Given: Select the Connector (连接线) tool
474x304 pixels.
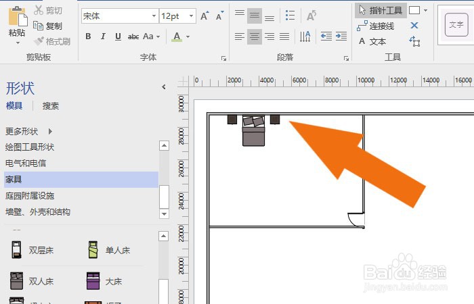Looking at the screenshot, I should coord(375,26).
